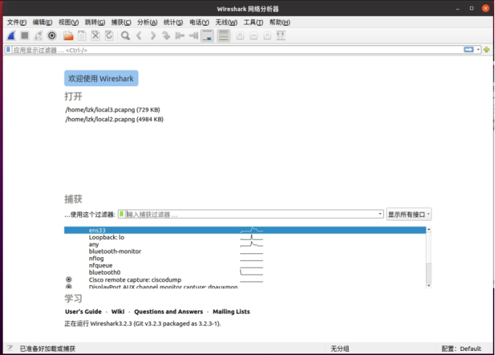Open the User's Guide link
The height and width of the screenshot is (355, 495).
click(83, 312)
